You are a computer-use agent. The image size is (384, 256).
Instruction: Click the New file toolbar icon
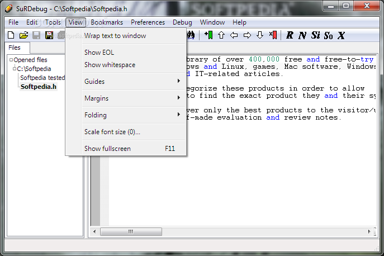[x=11, y=35]
